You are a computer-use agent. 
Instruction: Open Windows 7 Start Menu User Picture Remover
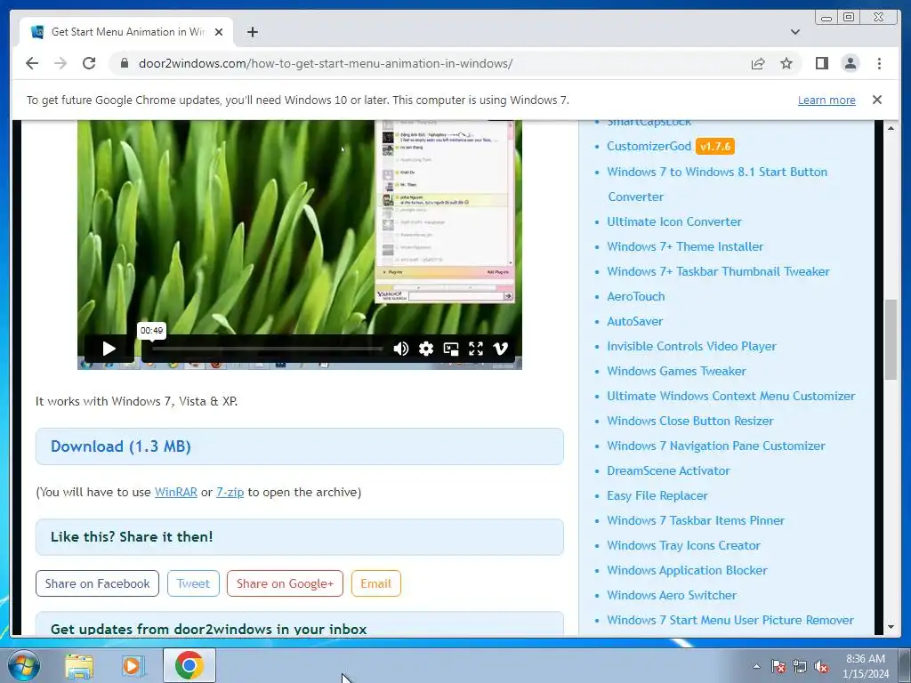coord(730,620)
